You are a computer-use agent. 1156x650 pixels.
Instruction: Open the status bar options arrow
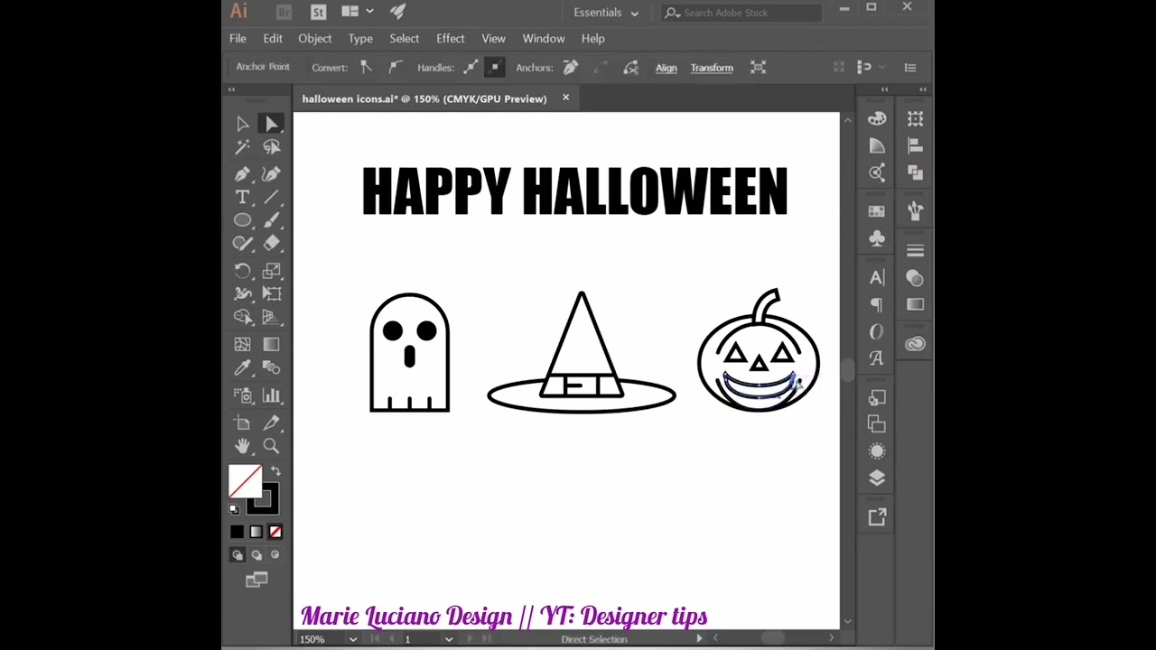pyautogui.click(x=698, y=639)
